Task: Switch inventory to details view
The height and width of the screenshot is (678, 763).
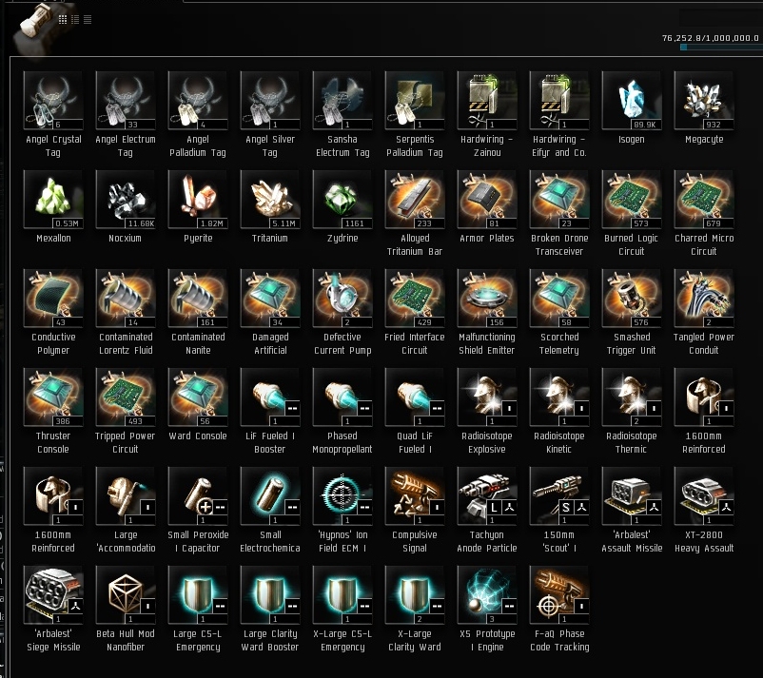Action: click(x=75, y=19)
